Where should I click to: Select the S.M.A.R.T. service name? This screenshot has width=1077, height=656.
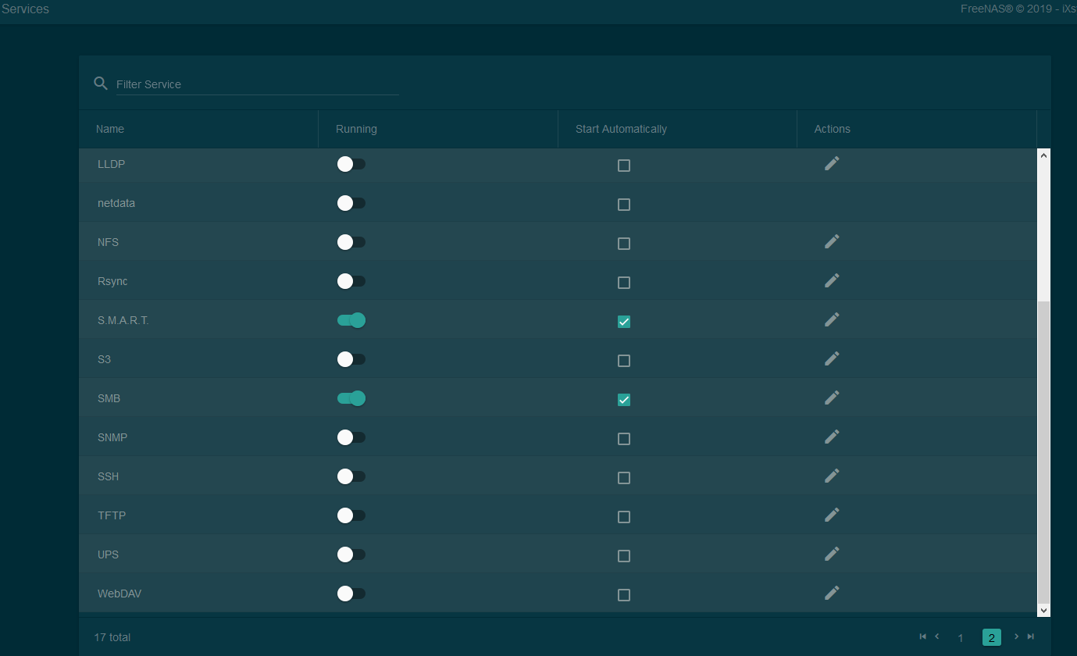click(123, 320)
